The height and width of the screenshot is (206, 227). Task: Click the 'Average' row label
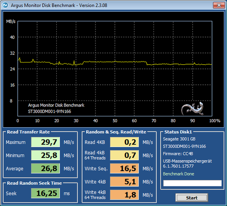tap(15, 168)
